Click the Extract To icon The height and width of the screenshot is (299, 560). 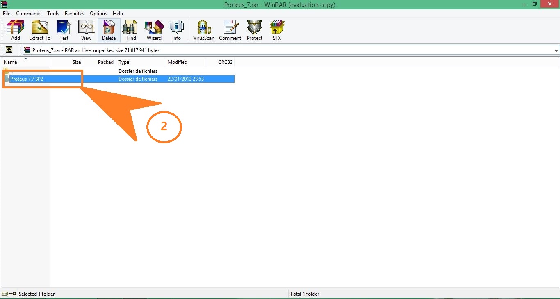pos(40,30)
